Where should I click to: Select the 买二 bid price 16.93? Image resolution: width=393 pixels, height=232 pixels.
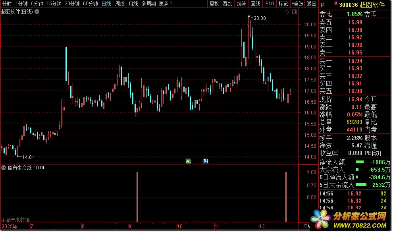click(355, 68)
